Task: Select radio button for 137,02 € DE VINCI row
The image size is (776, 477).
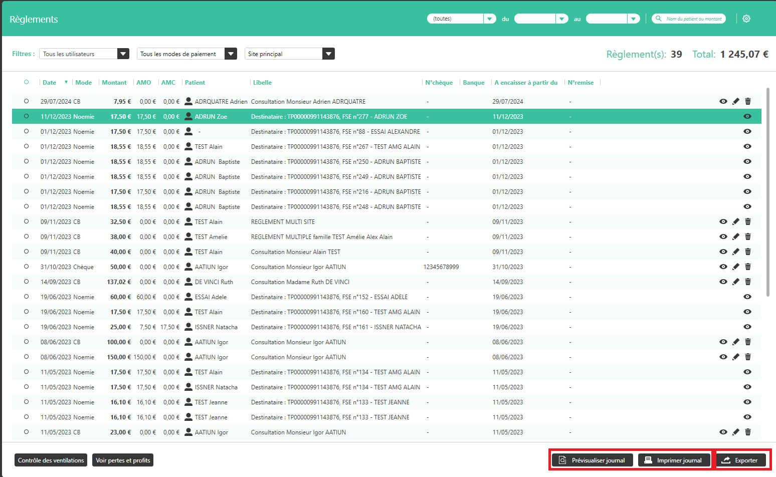Action: pos(27,282)
